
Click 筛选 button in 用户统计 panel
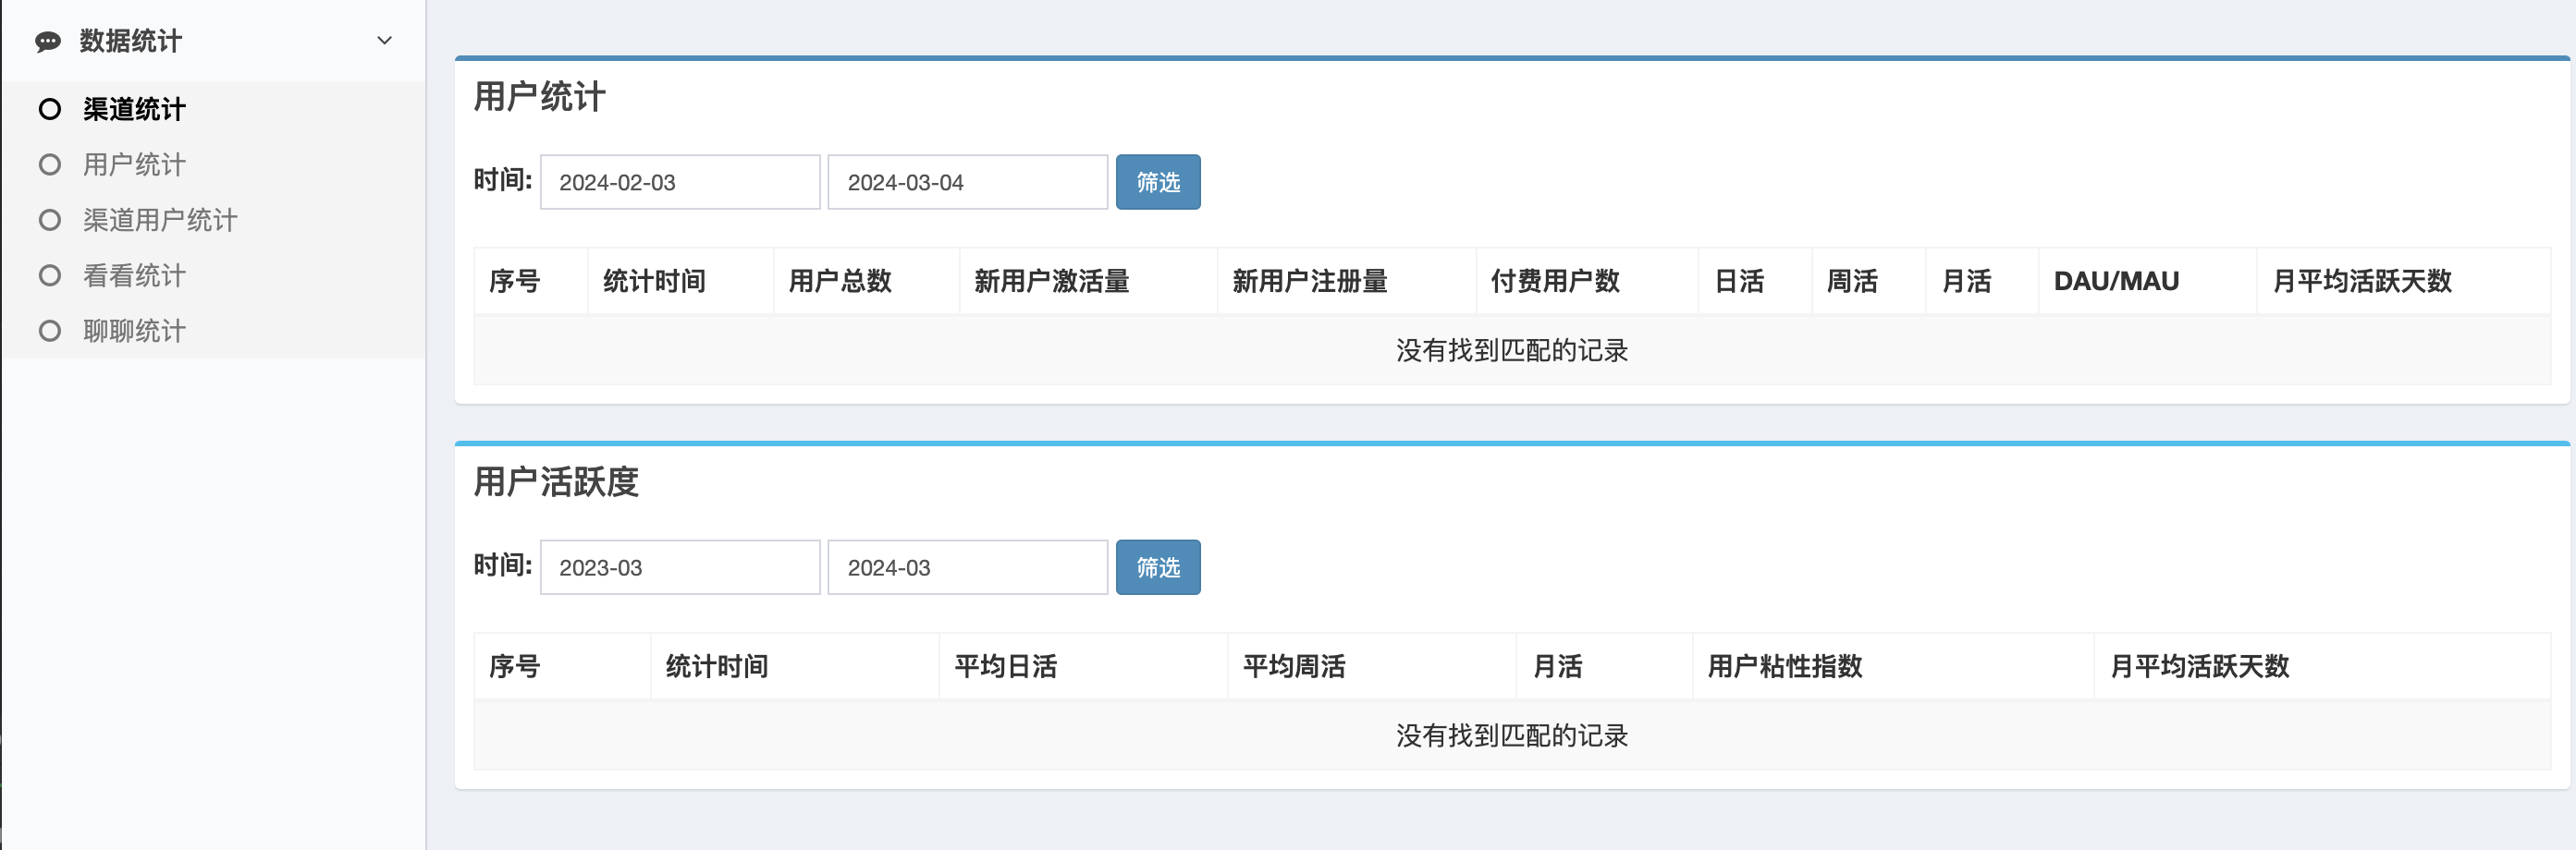tap(1158, 182)
